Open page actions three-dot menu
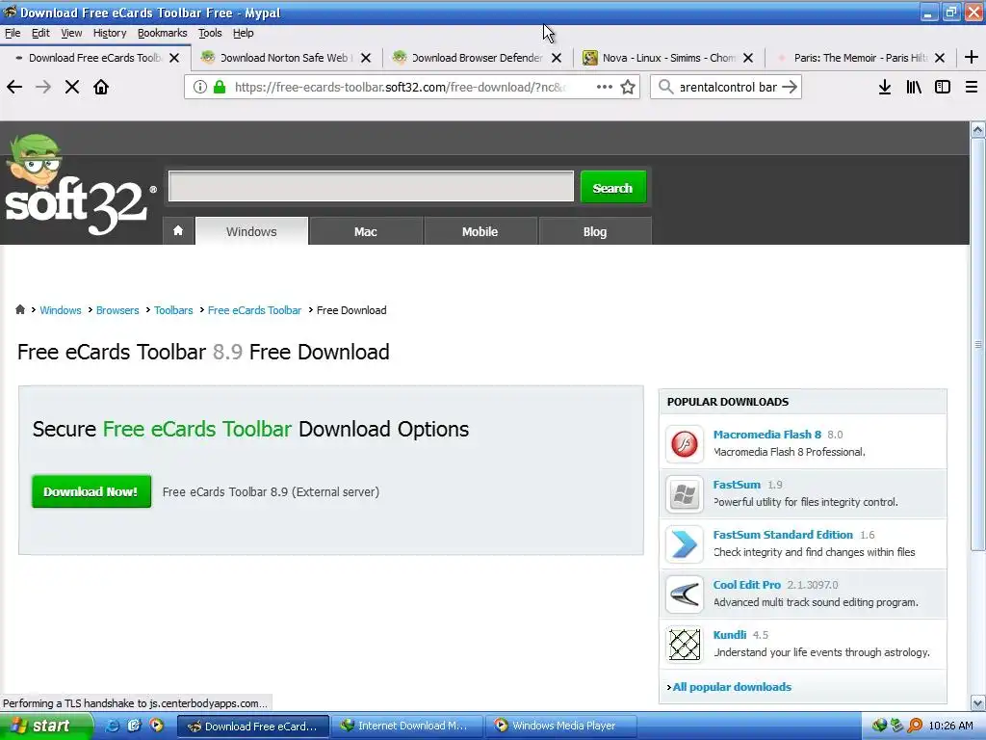986x740 pixels. (605, 87)
